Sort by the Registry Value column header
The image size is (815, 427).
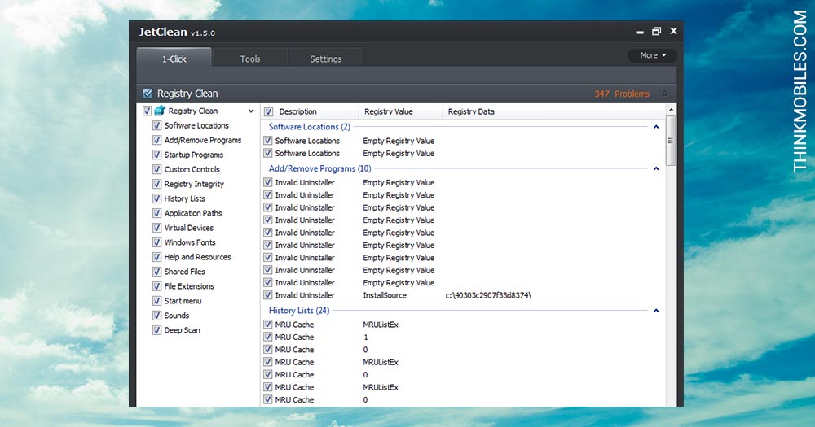[388, 111]
